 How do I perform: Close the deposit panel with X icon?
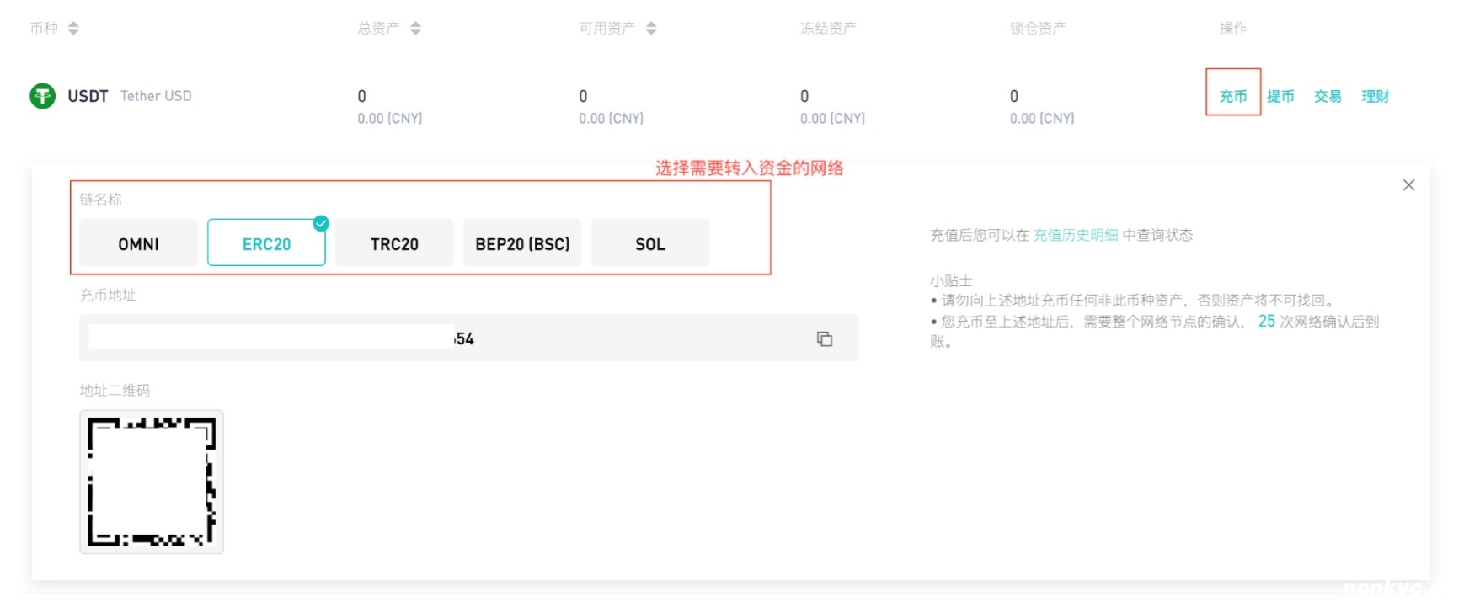pyautogui.click(x=1408, y=185)
